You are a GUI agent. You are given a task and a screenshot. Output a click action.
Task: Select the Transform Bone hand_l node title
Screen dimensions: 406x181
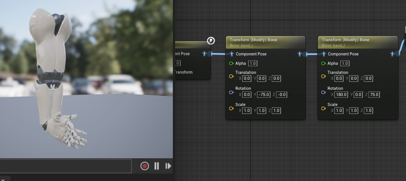[345, 40]
